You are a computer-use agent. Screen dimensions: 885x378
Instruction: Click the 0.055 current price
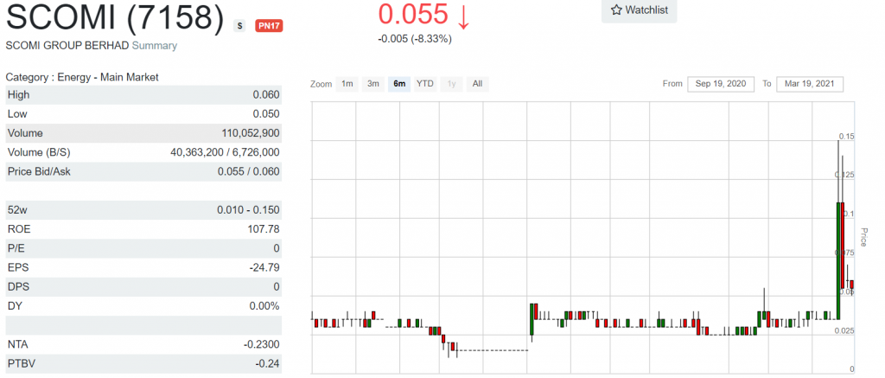(x=413, y=14)
